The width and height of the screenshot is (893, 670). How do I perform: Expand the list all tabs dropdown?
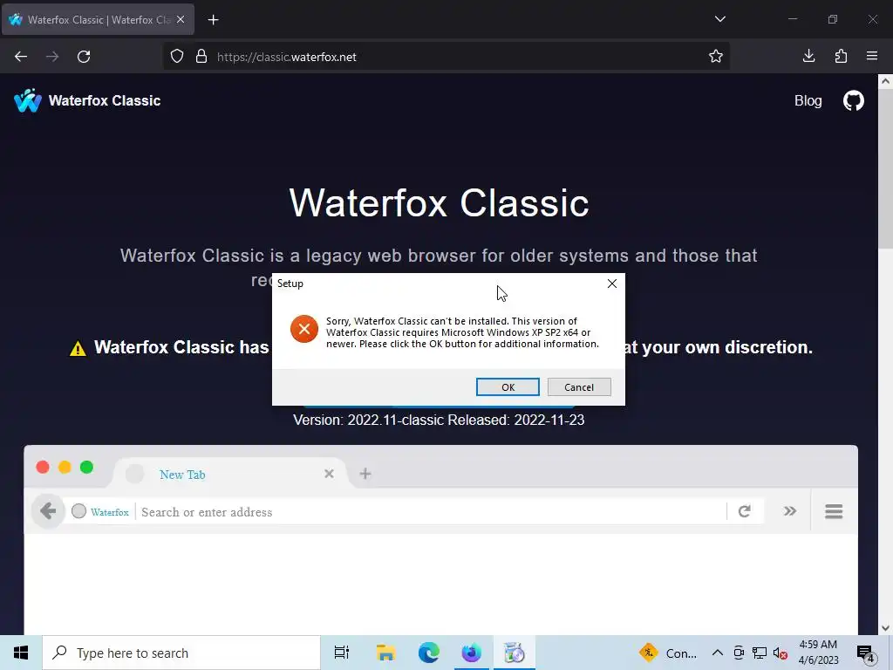(719, 19)
